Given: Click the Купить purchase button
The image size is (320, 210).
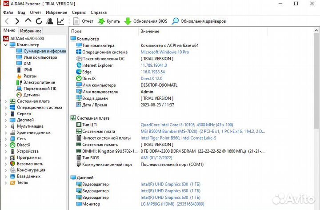Looking at the screenshot, I should [x=109, y=21].
